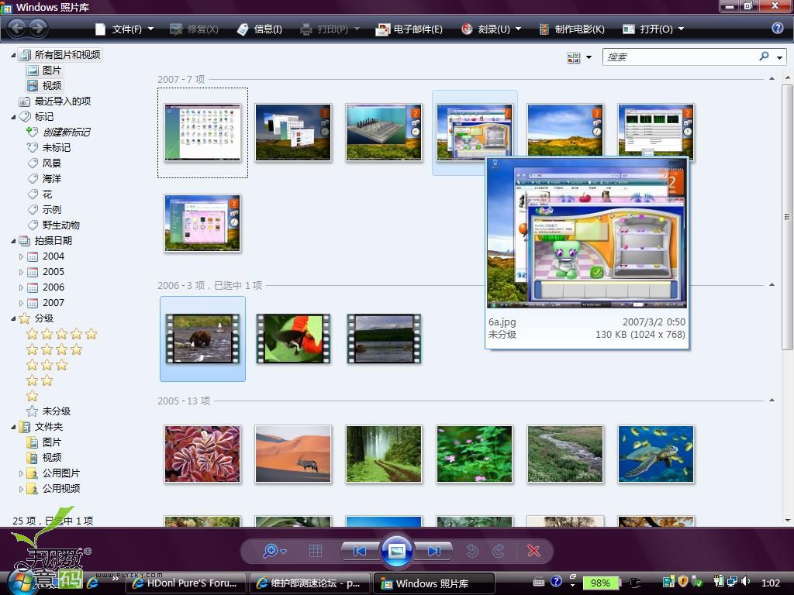Open the 打开(O) dropdown menu
Screen dimensions: 794x595
tap(654, 29)
